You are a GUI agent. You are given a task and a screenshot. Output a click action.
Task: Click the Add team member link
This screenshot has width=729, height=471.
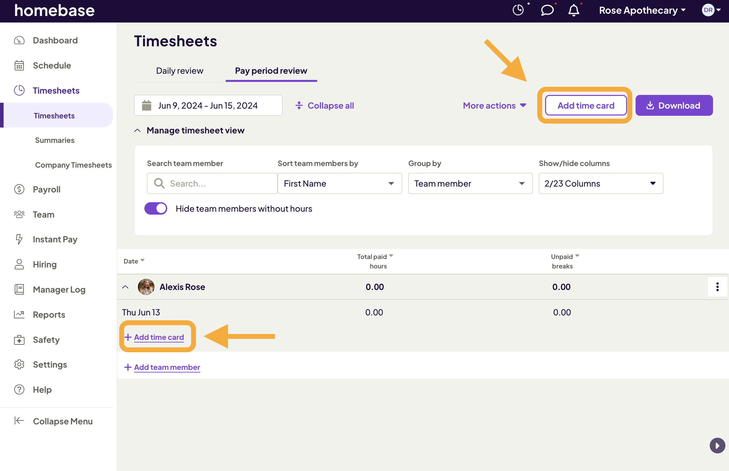(167, 367)
